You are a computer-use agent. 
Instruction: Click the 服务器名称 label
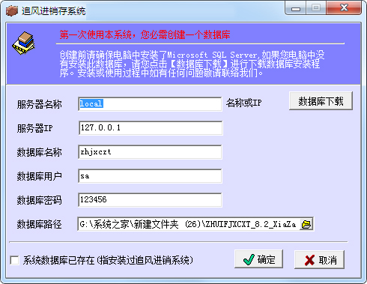[39, 104]
